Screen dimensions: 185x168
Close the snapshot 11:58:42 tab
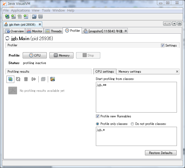click(126, 31)
